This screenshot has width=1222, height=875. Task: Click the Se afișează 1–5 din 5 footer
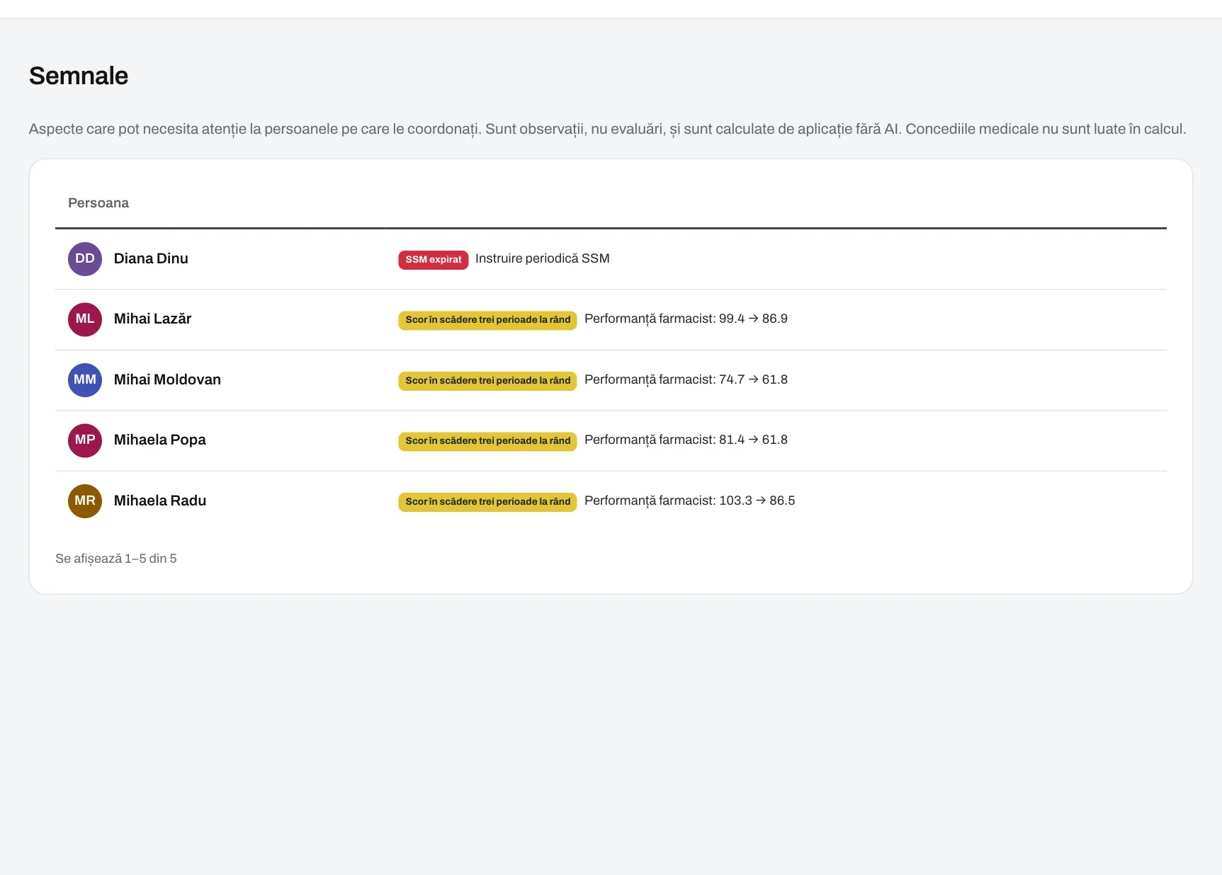pos(116,559)
